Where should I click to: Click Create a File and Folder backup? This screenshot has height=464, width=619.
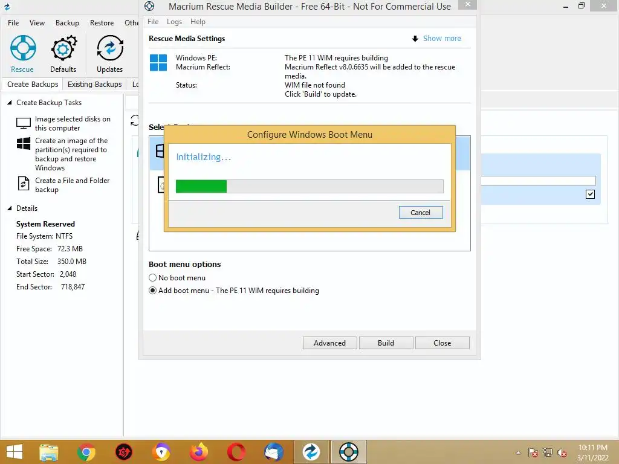(x=73, y=185)
